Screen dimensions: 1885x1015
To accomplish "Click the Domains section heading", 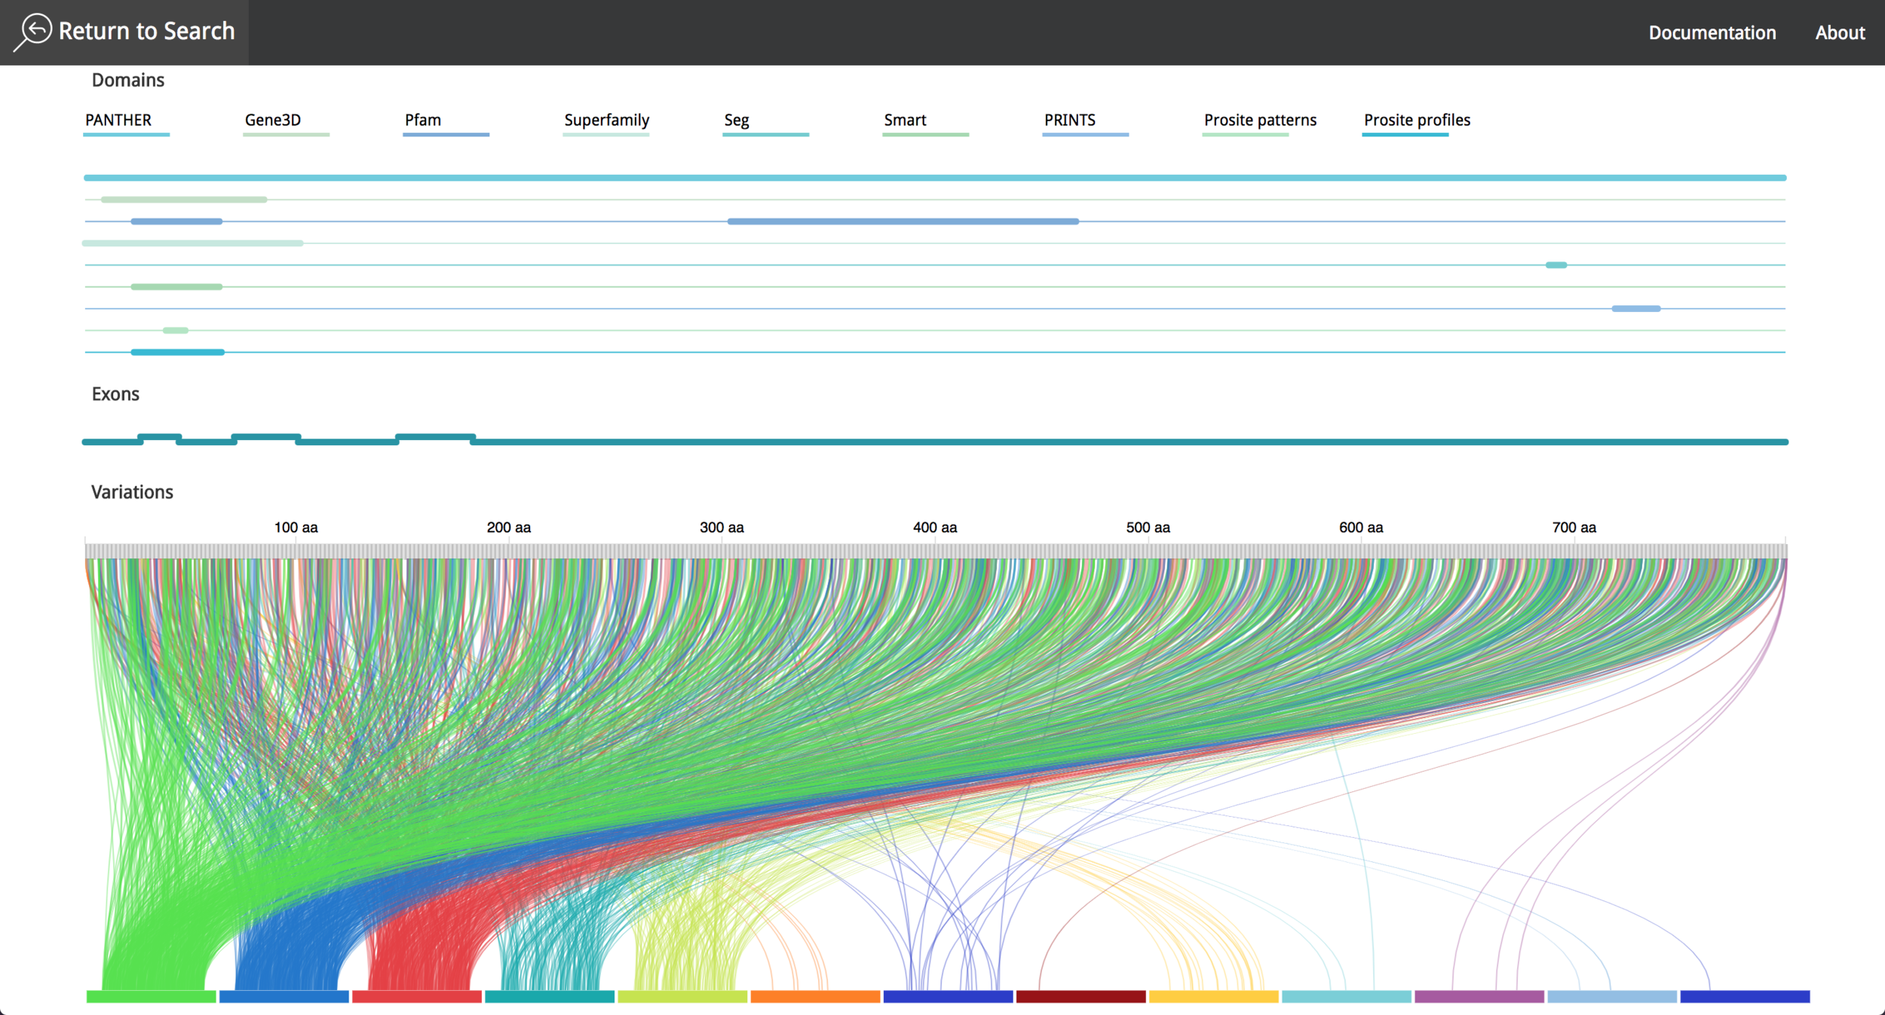I will click(x=128, y=80).
